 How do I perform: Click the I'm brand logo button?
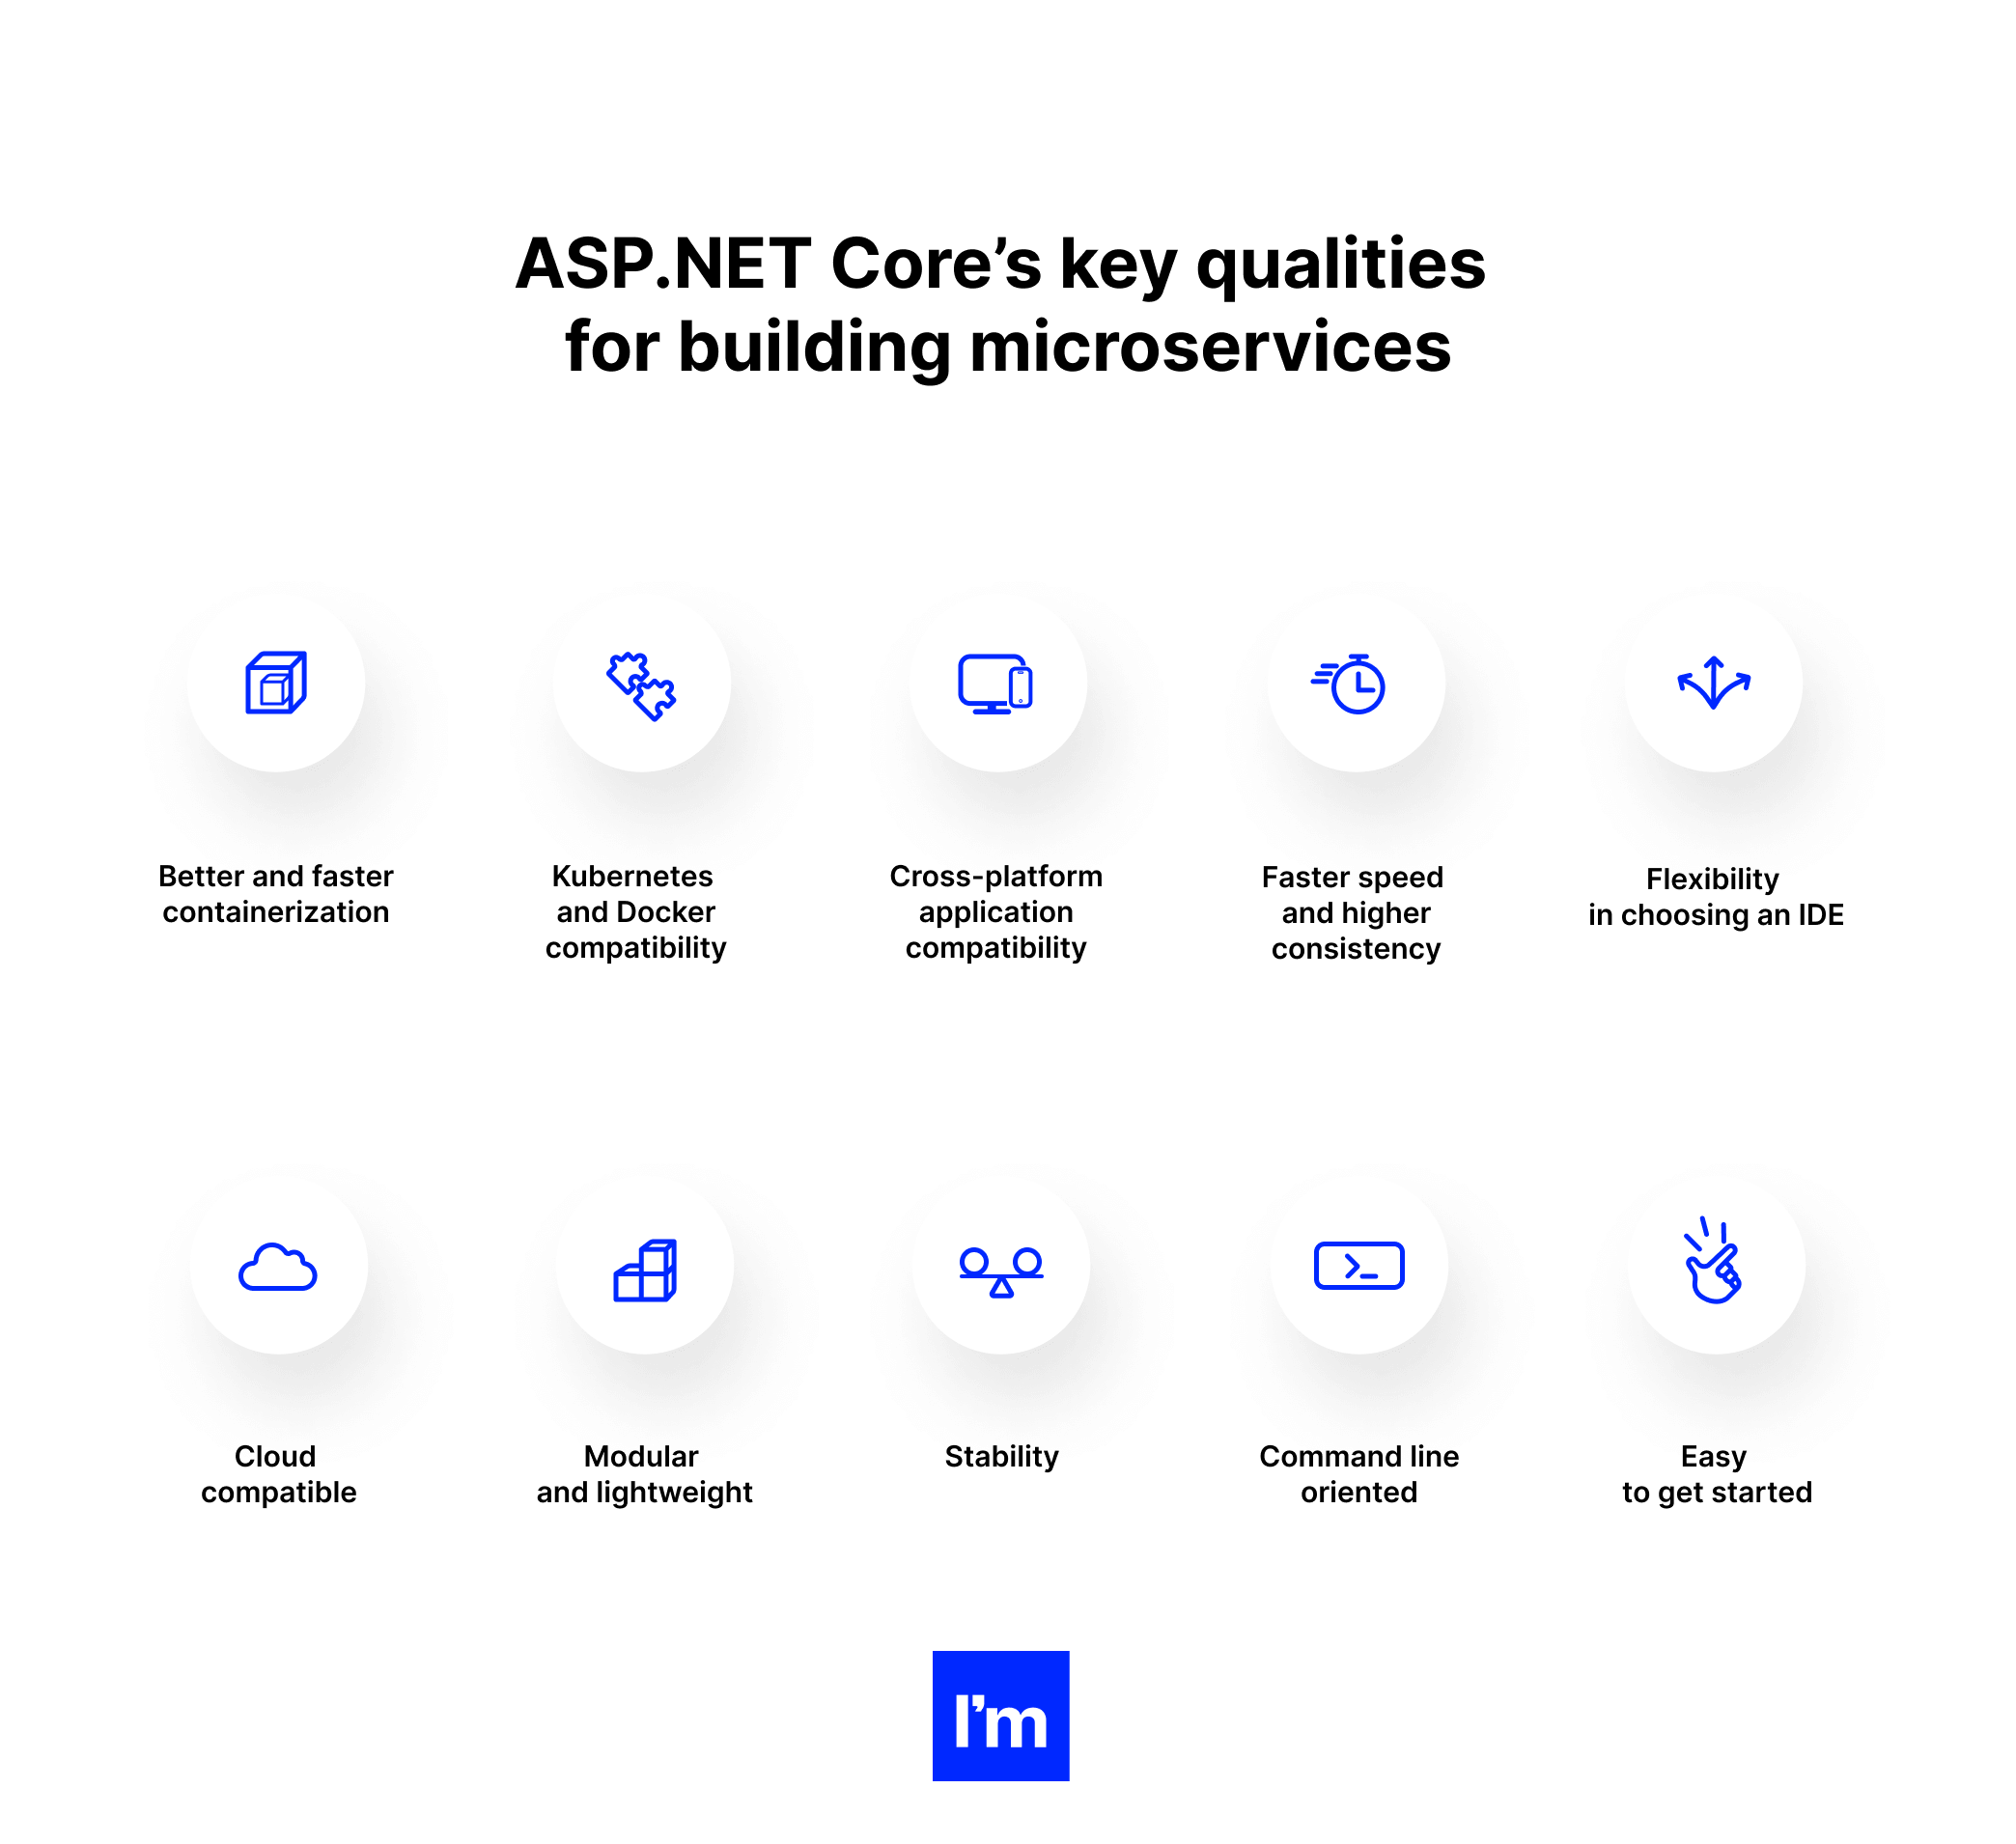pyautogui.click(x=1008, y=1713)
